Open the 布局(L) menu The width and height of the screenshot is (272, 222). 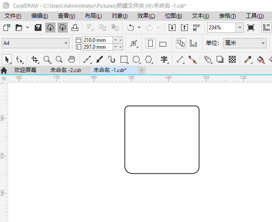pos(93,16)
